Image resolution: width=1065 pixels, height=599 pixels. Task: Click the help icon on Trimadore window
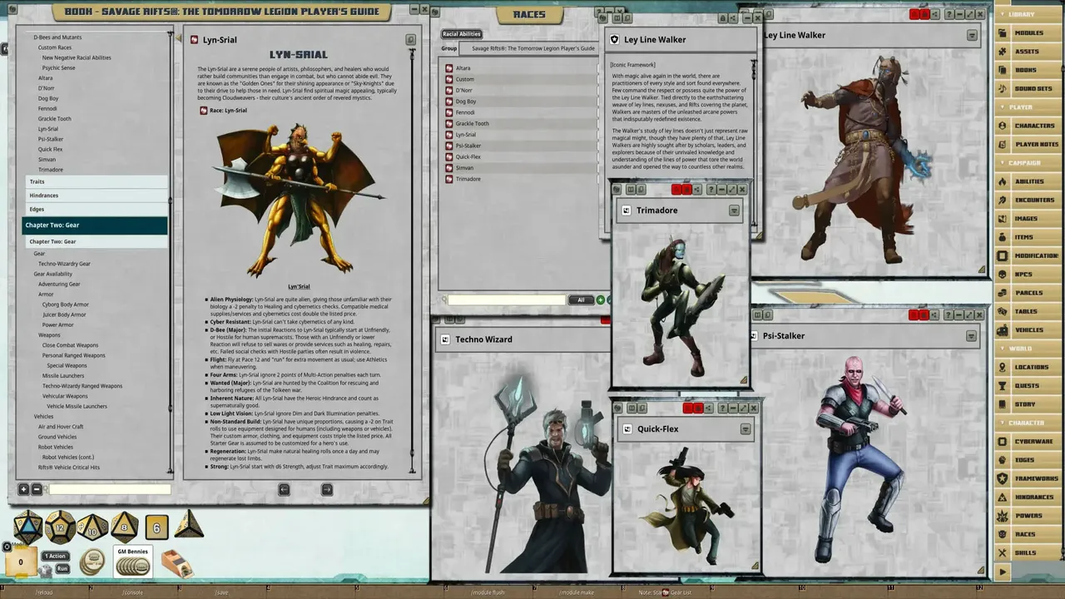[710, 190]
